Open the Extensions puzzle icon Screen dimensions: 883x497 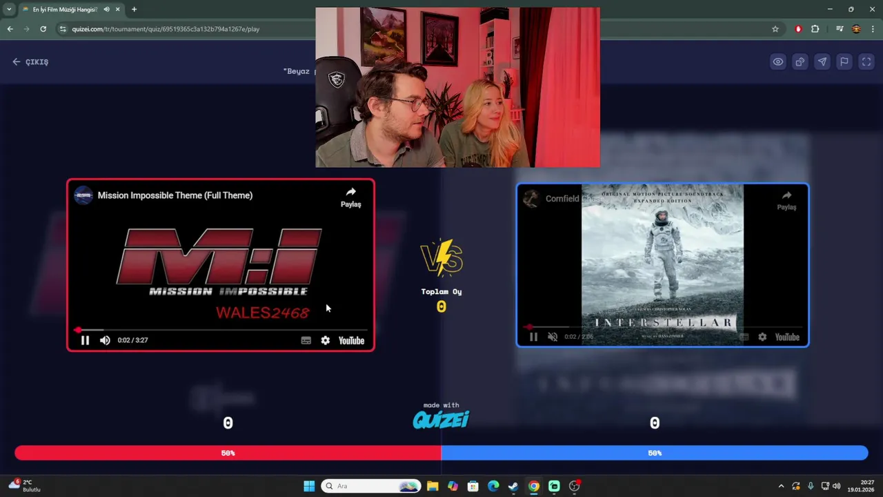[815, 29]
